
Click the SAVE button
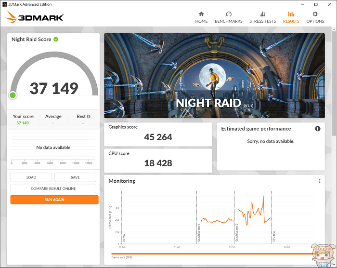pos(75,177)
